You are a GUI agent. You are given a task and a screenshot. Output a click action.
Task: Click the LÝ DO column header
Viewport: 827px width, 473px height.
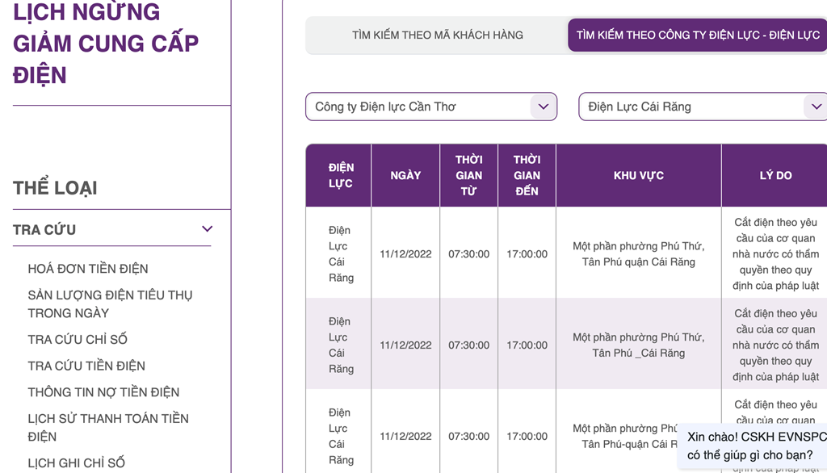pyautogui.click(x=775, y=175)
